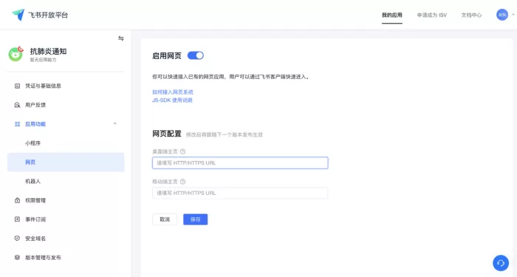Open the user avatar in top right

point(502,15)
